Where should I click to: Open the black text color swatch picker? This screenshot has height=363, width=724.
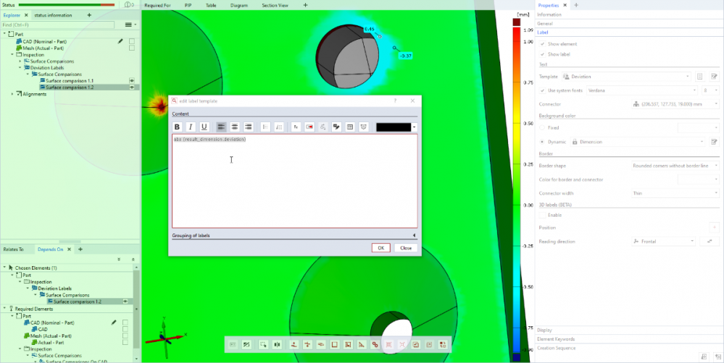[396, 127]
